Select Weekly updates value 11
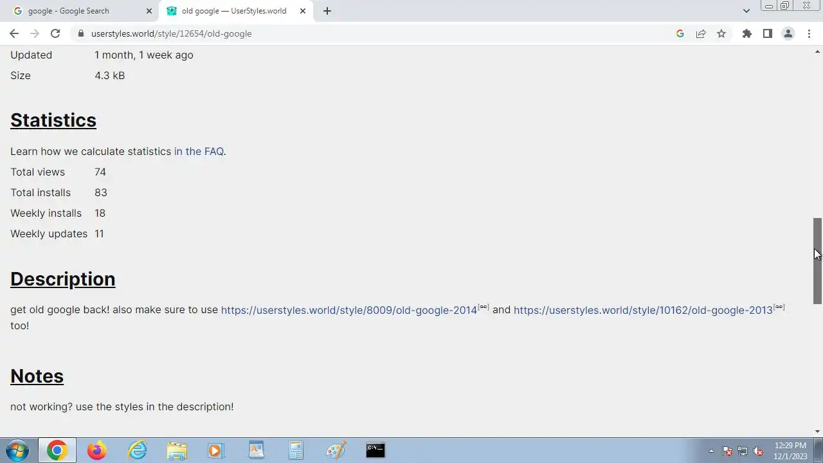Viewport: 823px width, 463px height. tap(99, 234)
